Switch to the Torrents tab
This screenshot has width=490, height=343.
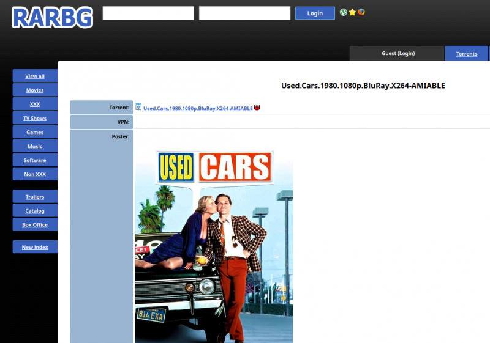pos(467,54)
